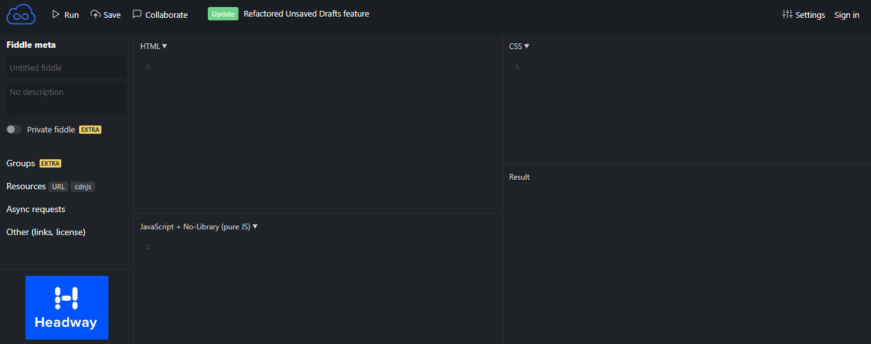Click the Headway advertisement banner

(67, 308)
